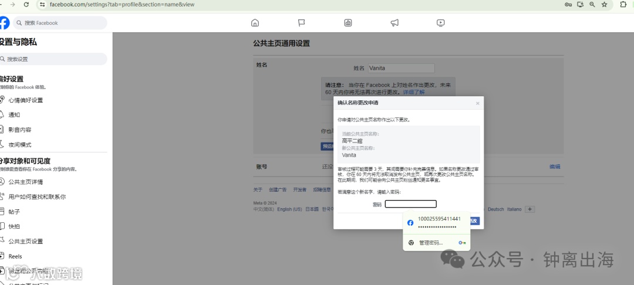Click the 姓名 field containing Vanita
Viewport: 634px width, 285px height.
coord(401,68)
